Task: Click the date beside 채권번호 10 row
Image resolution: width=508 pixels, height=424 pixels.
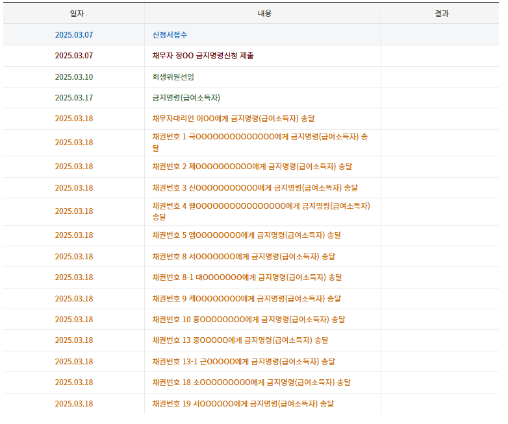Action: click(x=74, y=320)
